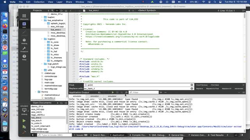
Task: Open lv_color.h in Open Documents
Action: point(36,123)
